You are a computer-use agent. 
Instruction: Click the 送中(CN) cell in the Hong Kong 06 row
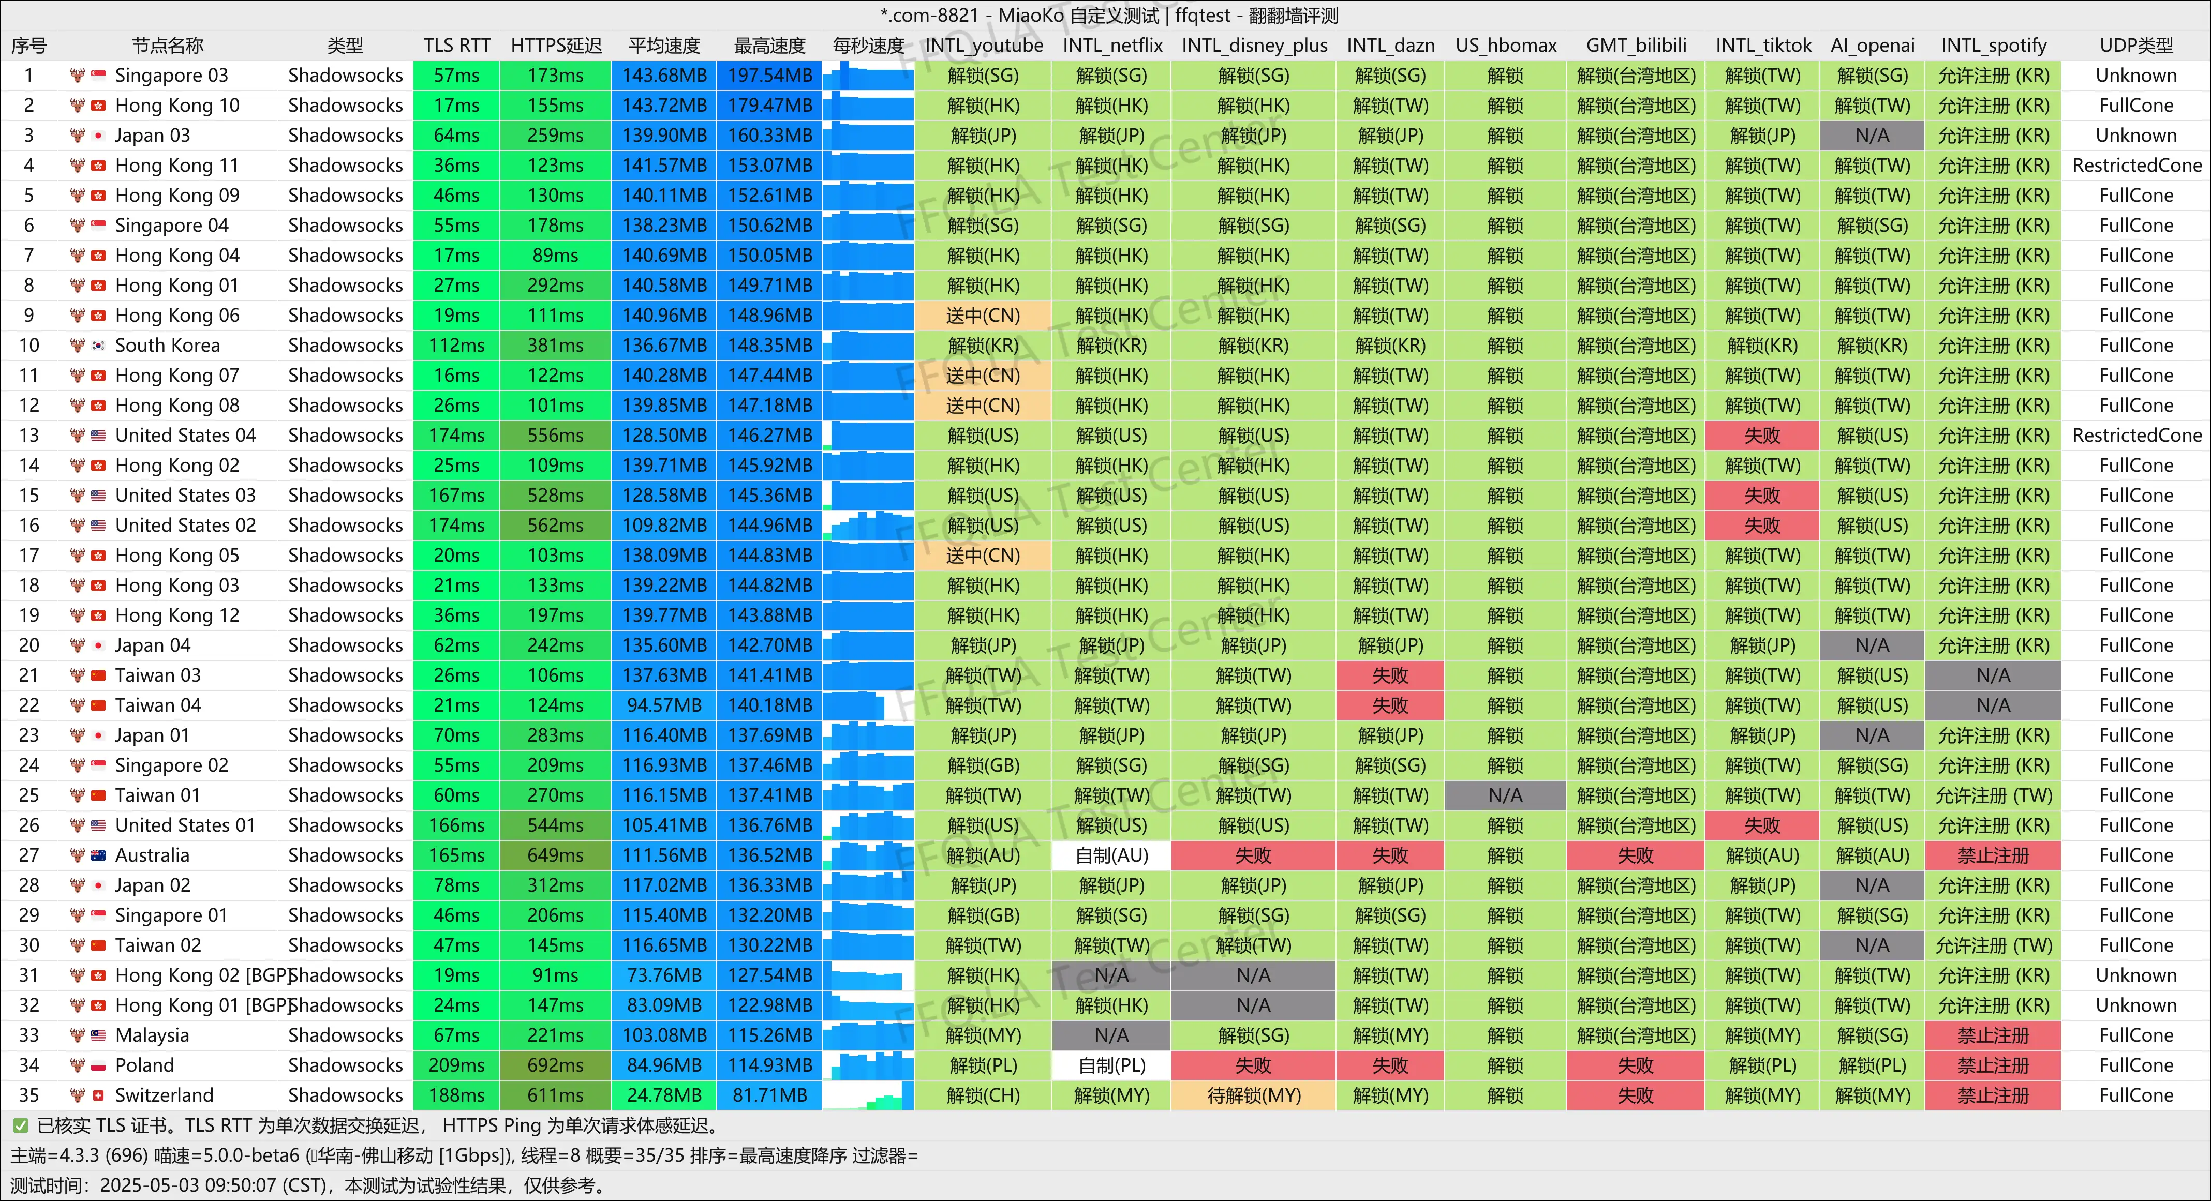(x=984, y=316)
